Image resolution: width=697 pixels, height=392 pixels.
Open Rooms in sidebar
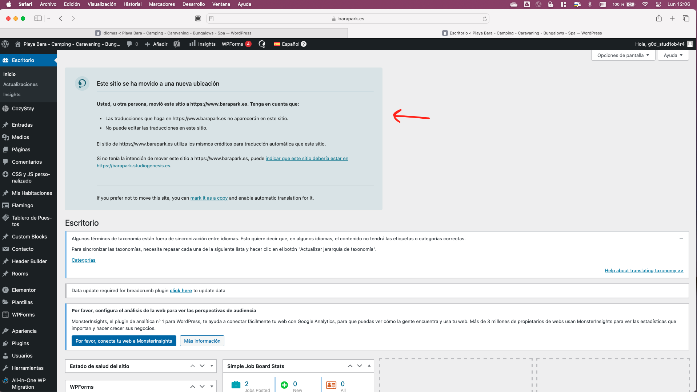[28, 274]
